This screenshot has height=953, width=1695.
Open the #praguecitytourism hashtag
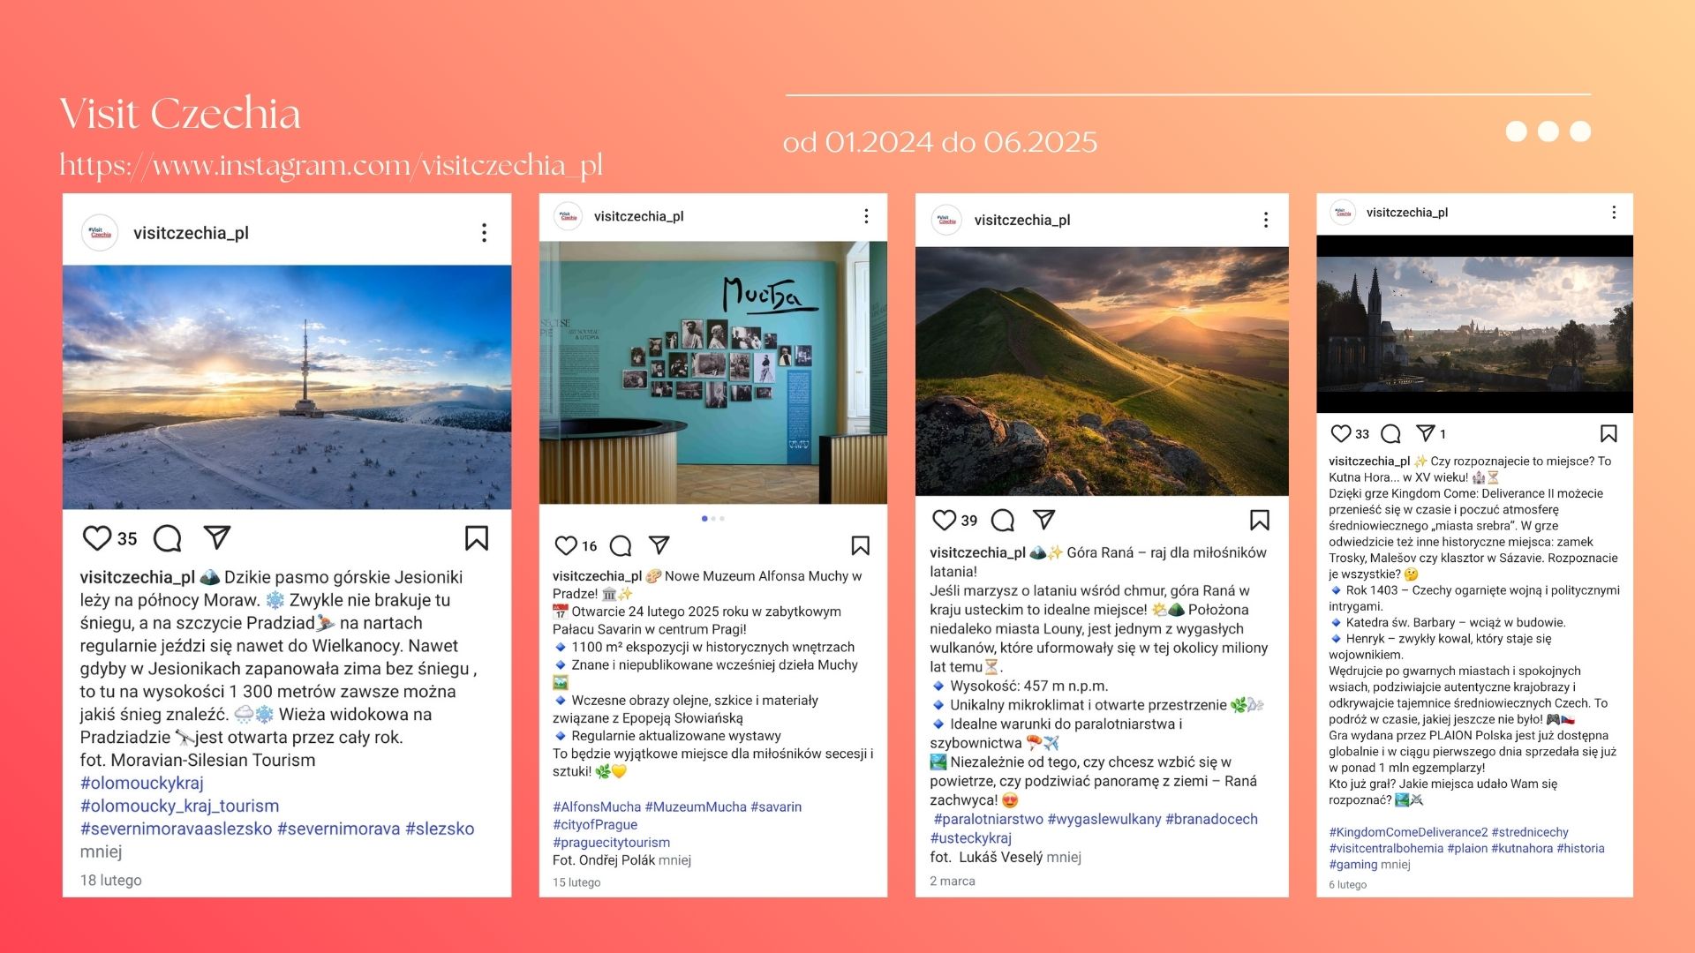click(x=611, y=843)
